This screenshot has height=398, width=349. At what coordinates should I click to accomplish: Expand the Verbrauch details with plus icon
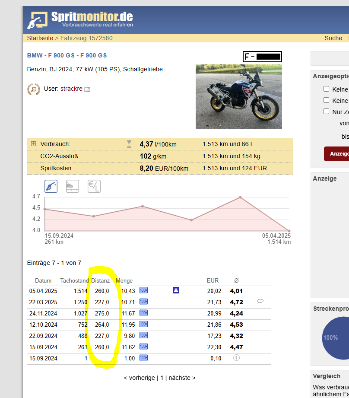point(33,144)
